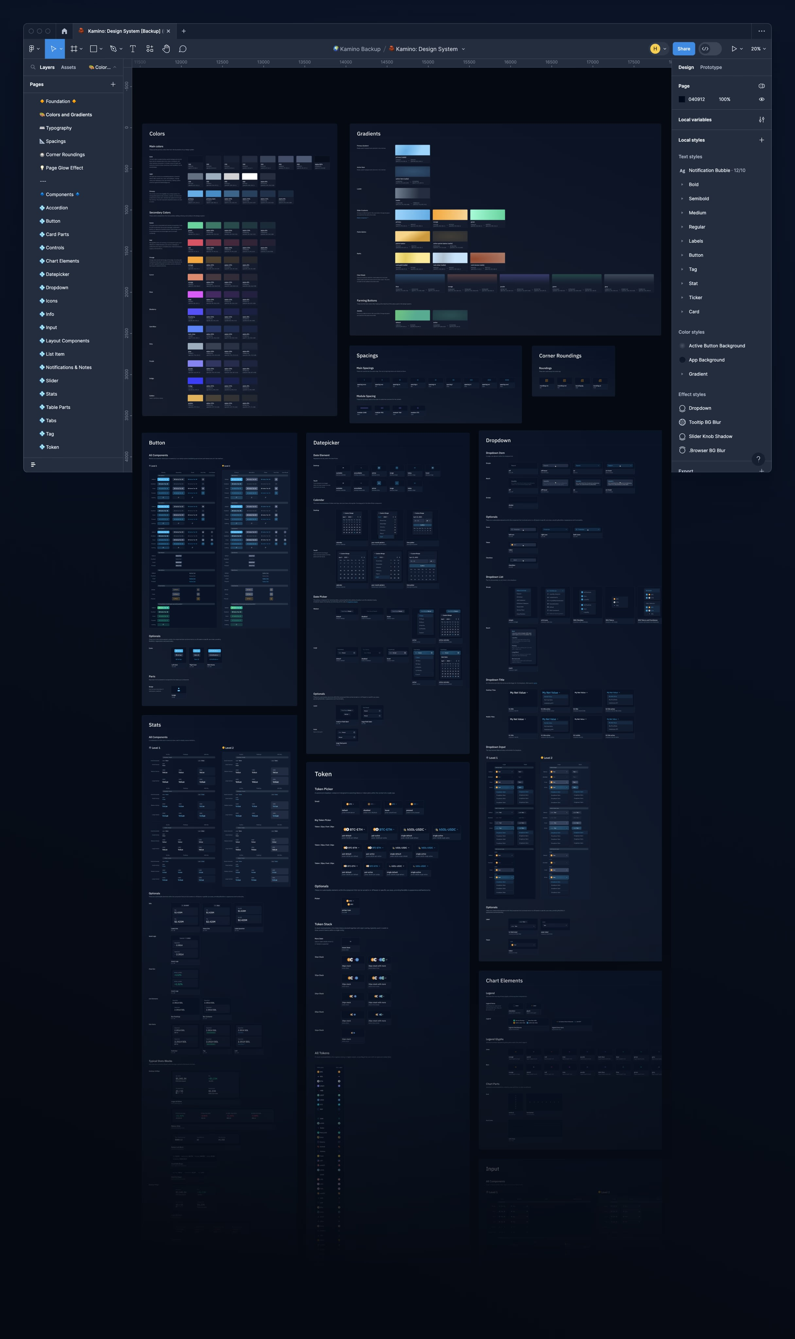Edit the 100% page opacity field
Screen dimensions: 795x1339
click(x=724, y=99)
